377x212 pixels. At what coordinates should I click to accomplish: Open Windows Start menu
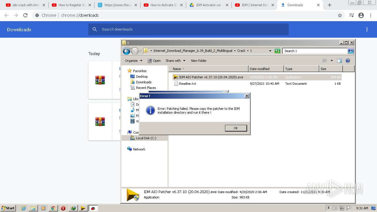8,208
